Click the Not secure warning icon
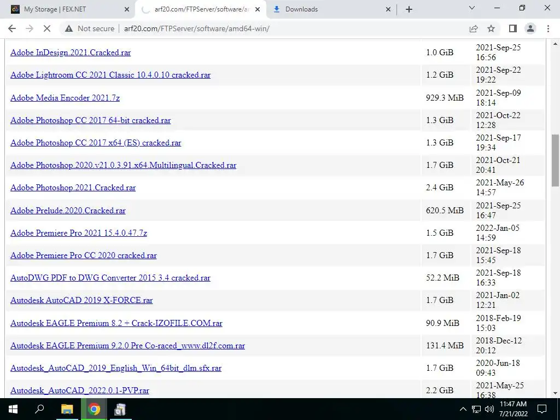The image size is (560, 420). point(69,28)
